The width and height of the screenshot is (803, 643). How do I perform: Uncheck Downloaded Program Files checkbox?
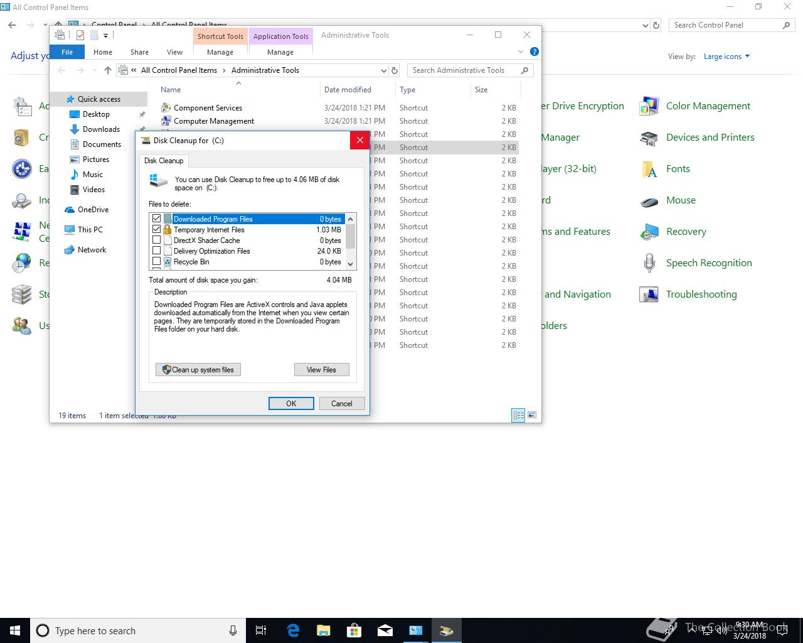(x=157, y=219)
